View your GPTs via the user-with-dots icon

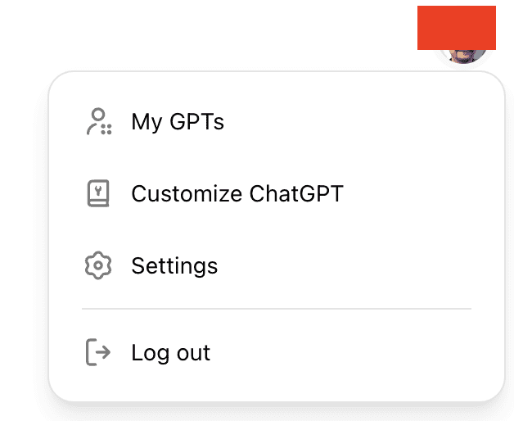point(99,121)
